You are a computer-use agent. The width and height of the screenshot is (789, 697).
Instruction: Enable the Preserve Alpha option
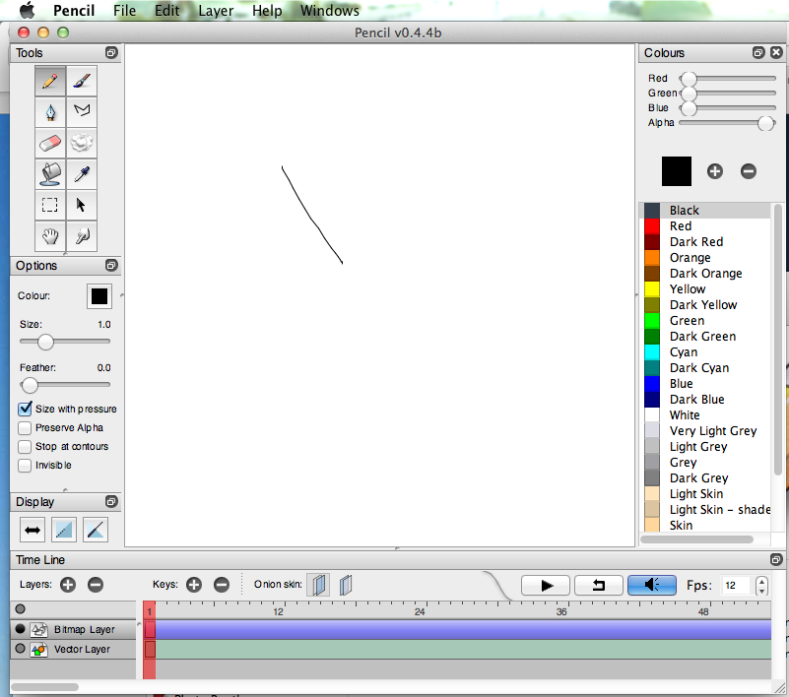click(24, 427)
